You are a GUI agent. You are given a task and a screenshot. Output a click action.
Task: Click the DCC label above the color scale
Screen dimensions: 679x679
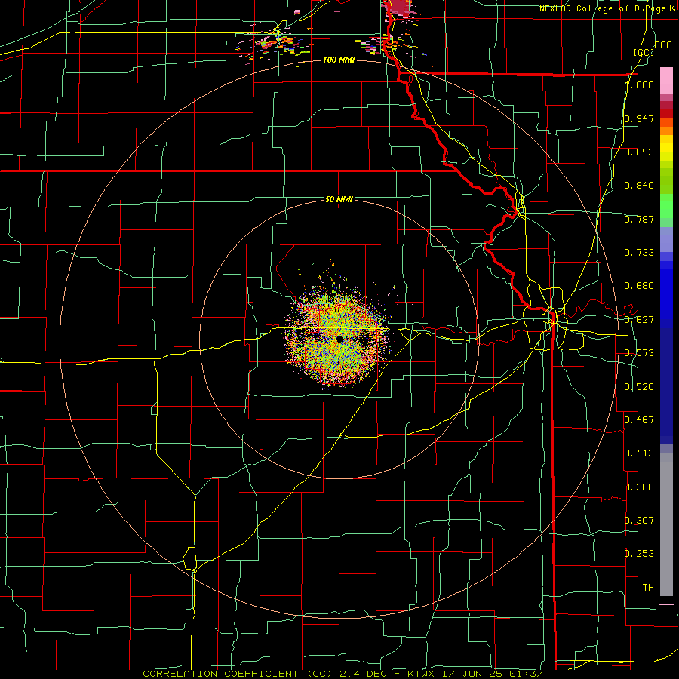click(662, 45)
